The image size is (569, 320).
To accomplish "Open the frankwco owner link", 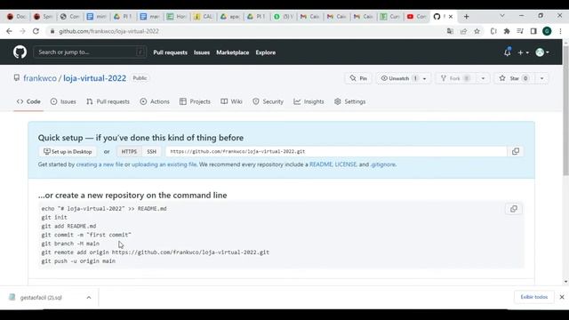I will click(x=40, y=78).
